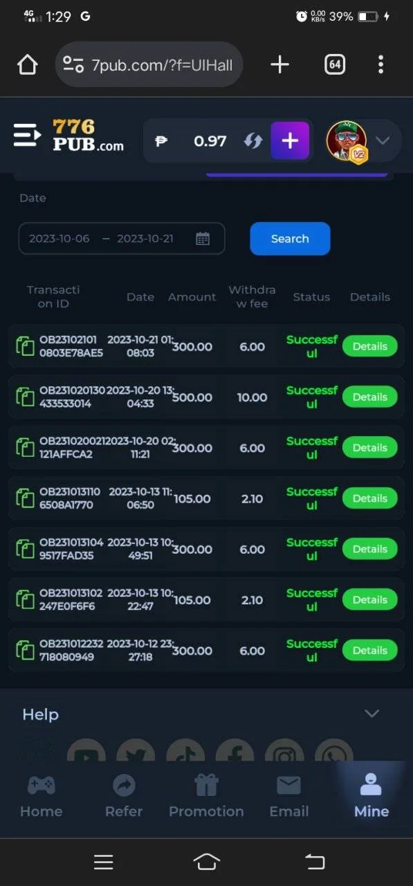Image resolution: width=413 pixels, height=886 pixels.
Task: Open the calendar icon in date range
Action: (203, 239)
